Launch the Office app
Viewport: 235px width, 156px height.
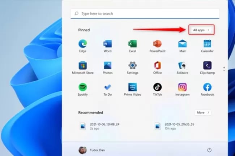pos(157,68)
